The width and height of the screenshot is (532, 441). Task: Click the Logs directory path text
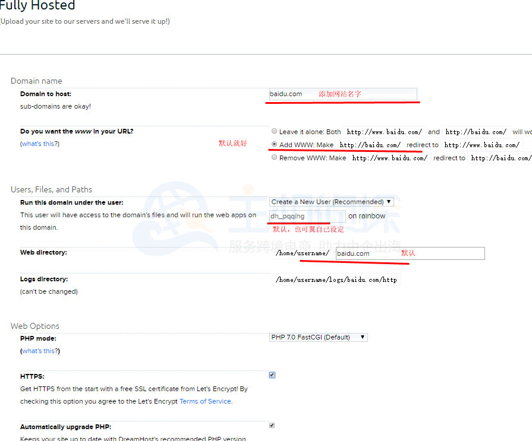336,280
